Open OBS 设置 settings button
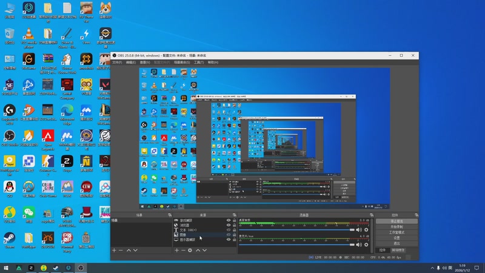Image resolution: width=485 pixels, height=273 pixels. [x=396, y=238]
